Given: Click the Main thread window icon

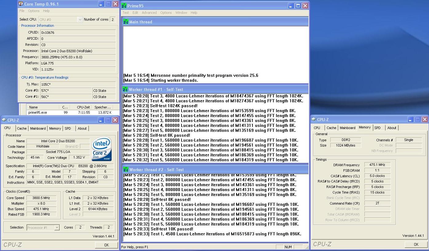Looking at the screenshot, I should 125,22.
